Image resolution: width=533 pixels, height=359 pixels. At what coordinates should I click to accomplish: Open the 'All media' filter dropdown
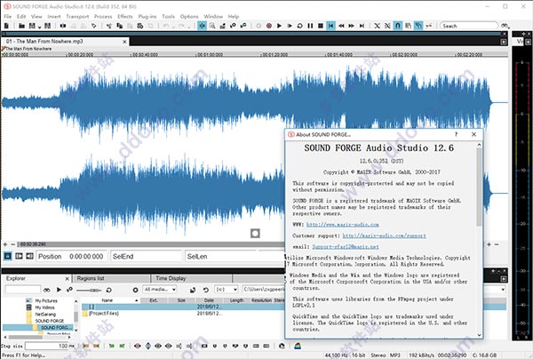160,290
